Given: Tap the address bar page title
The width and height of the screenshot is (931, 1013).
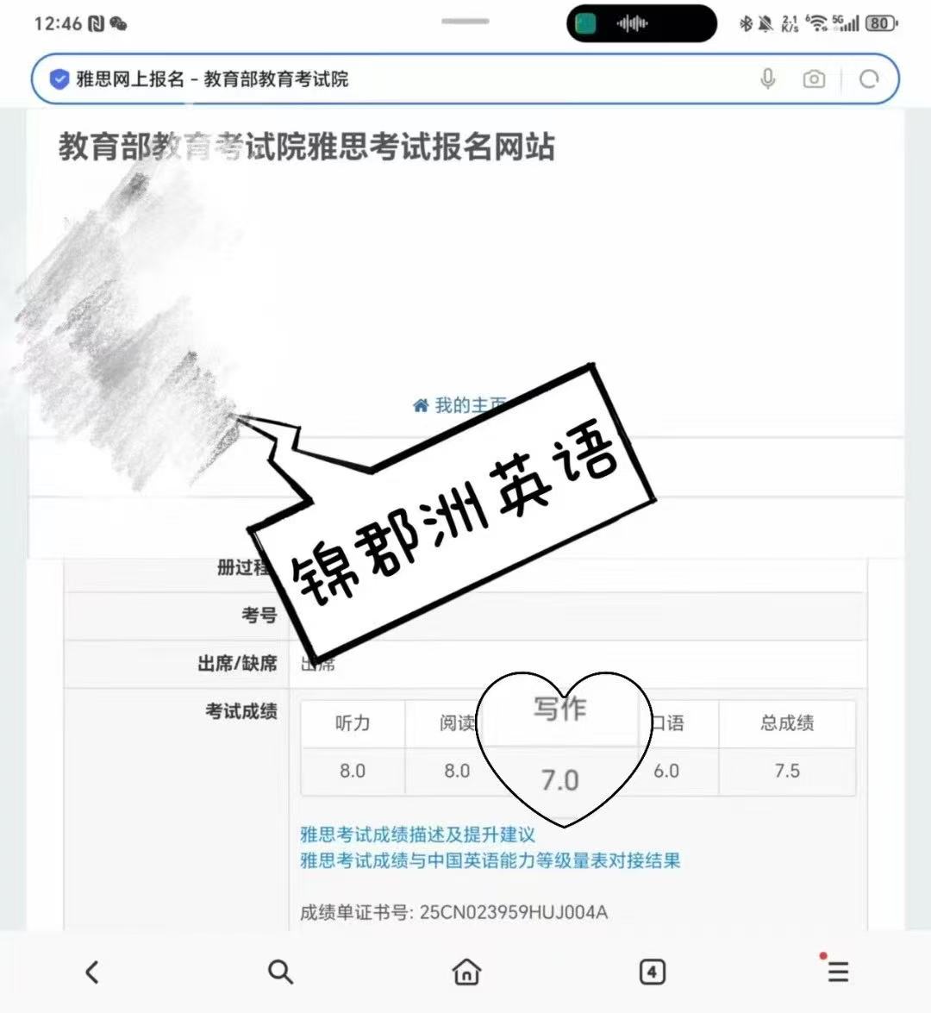Looking at the screenshot, I should [212, 78].
